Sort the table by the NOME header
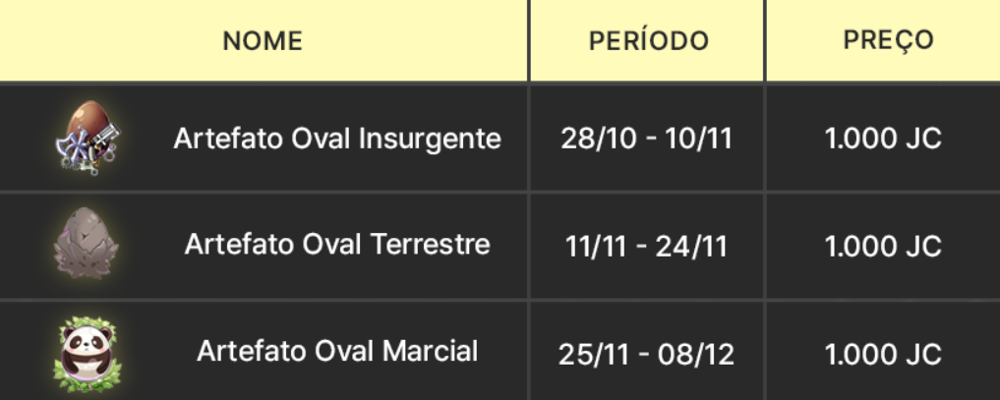 tap(263, 41)
